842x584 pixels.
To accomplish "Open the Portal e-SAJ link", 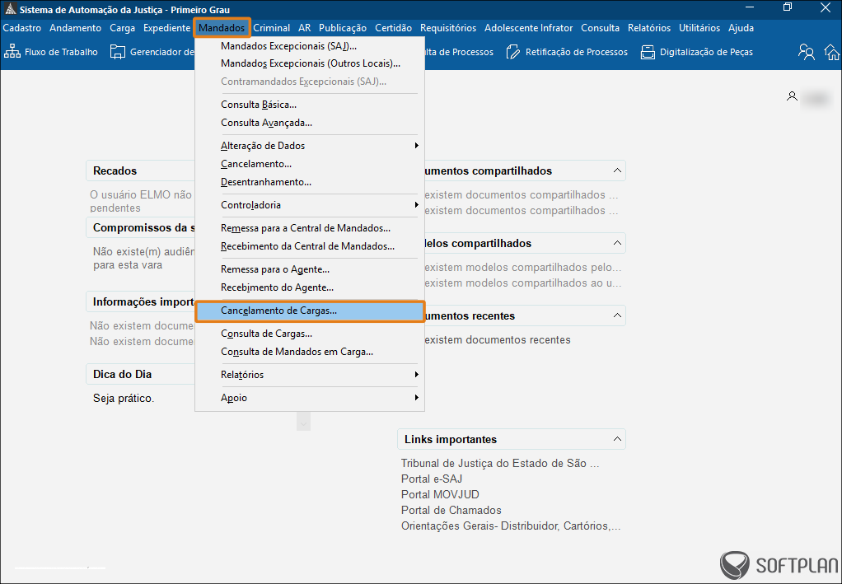I will tap(433, 479).
